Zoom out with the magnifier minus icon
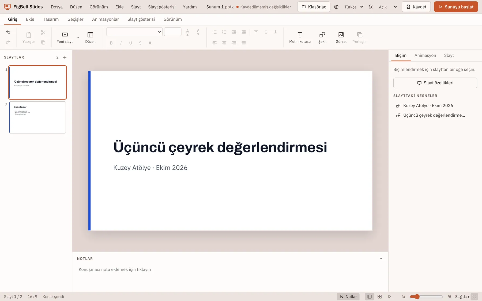 pyautogui.click(x=403, y=296)
